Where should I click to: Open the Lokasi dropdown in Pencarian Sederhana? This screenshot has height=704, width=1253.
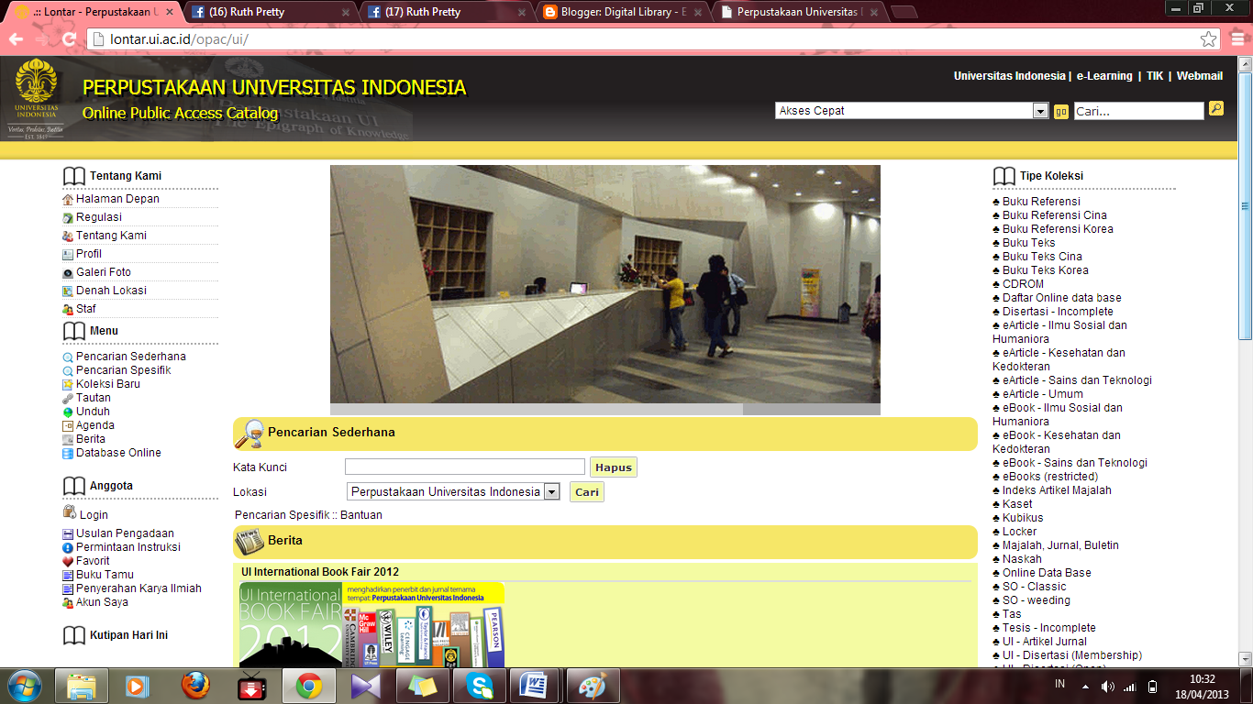coord(552,491)
